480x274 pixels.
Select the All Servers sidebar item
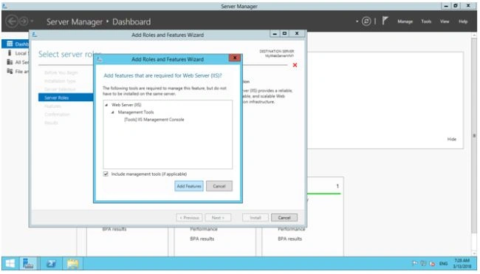(x=17, y=63)
